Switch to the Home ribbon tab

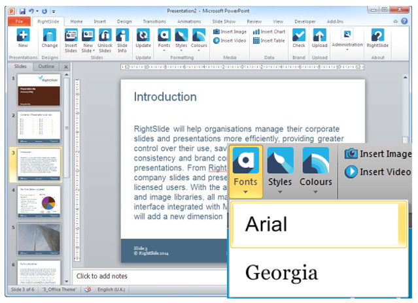(x=77, y=22)
